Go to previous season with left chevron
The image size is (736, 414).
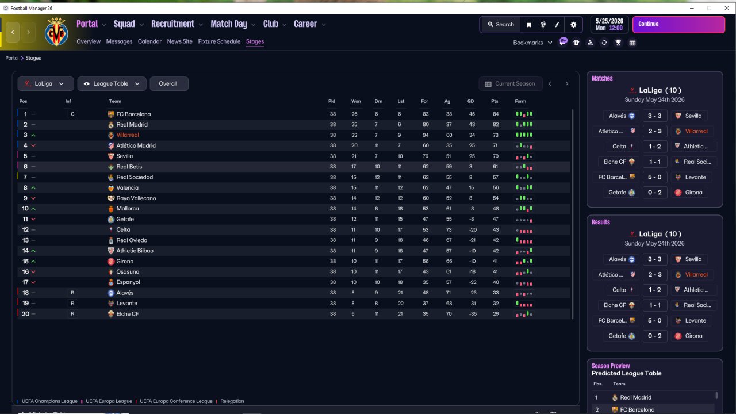click(x=550, y=84)
